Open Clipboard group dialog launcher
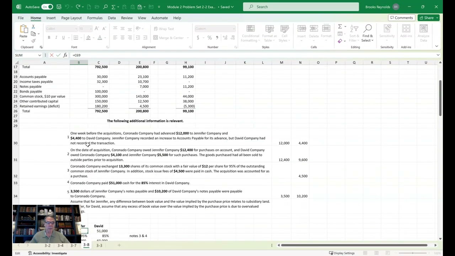This screenshot has height=256, width=455. 41,47
